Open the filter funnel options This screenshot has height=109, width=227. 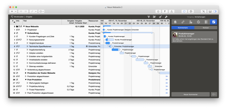(148, 17)
